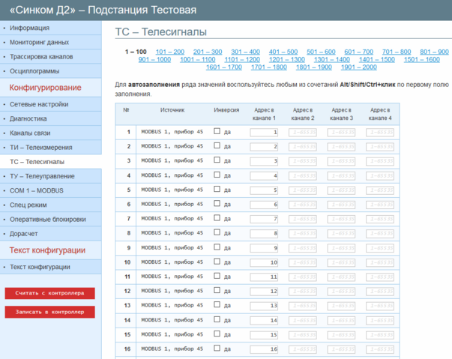Open COM 1 – MODBUS settings
452x359 pixels.
(37, 190)
